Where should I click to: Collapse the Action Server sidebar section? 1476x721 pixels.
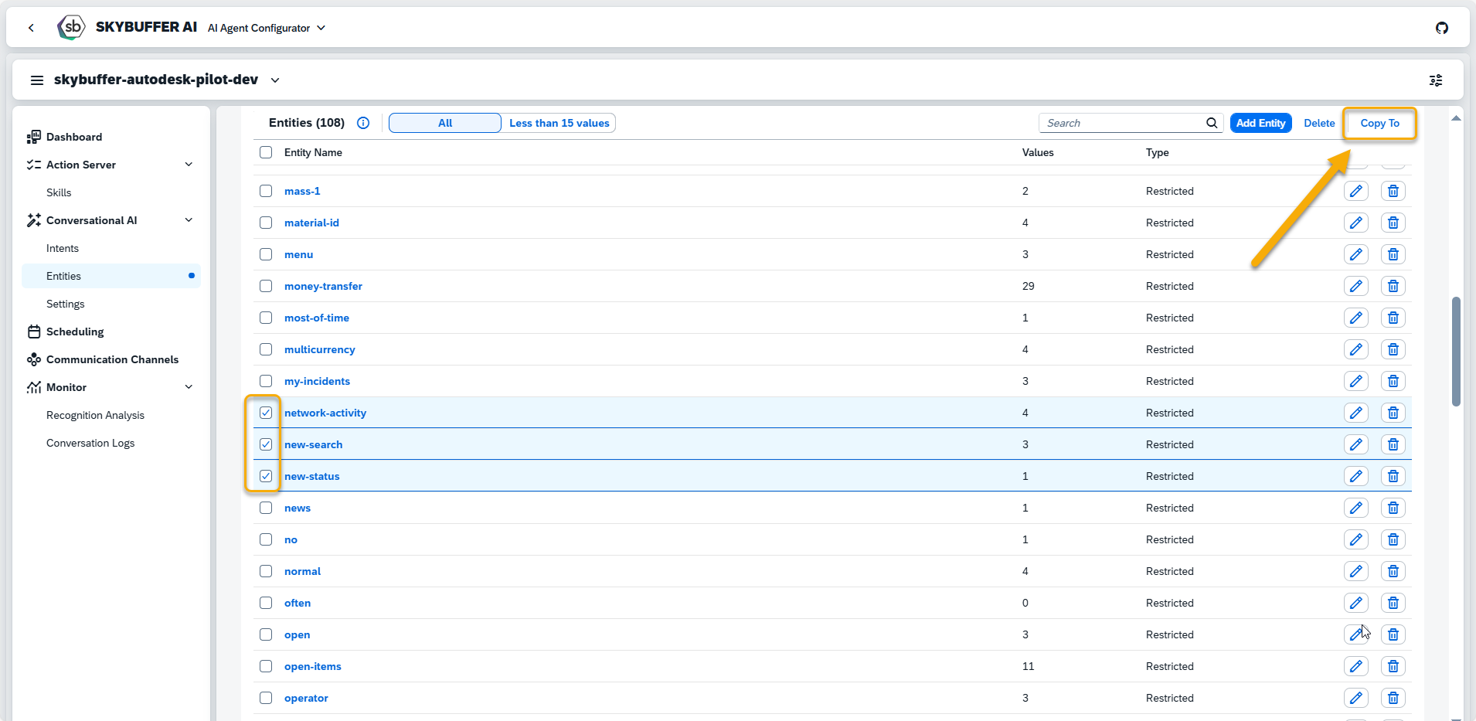tap(189, 165)
